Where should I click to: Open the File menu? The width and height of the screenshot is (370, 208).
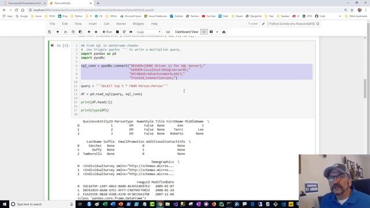coord(53,24)
